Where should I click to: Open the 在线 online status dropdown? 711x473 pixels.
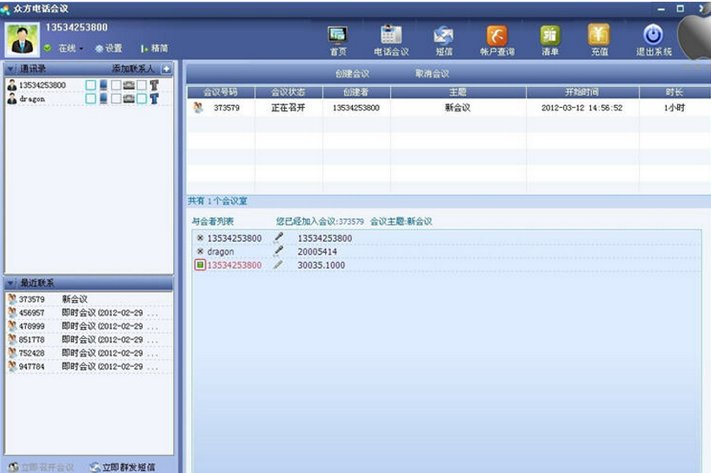[x=70, y=49]
